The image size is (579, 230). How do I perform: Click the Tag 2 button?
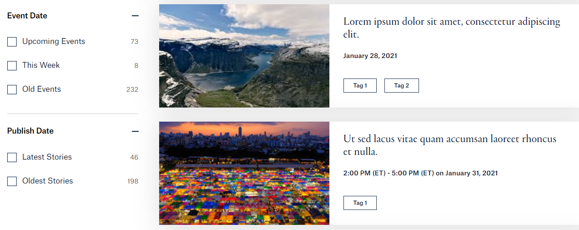click(402, 85)
